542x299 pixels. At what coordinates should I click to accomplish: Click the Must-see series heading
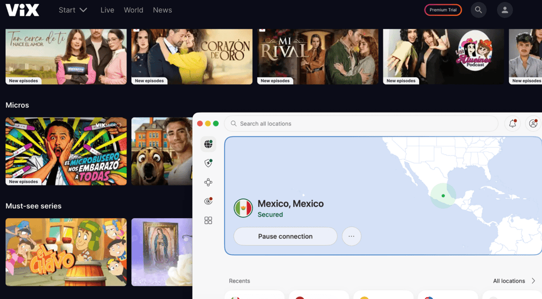pos(33,206)
